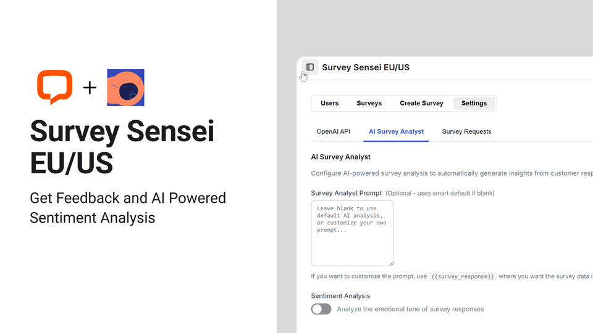Click the plus sign between logos
The image size is (593, 333).
click(90, 88)
